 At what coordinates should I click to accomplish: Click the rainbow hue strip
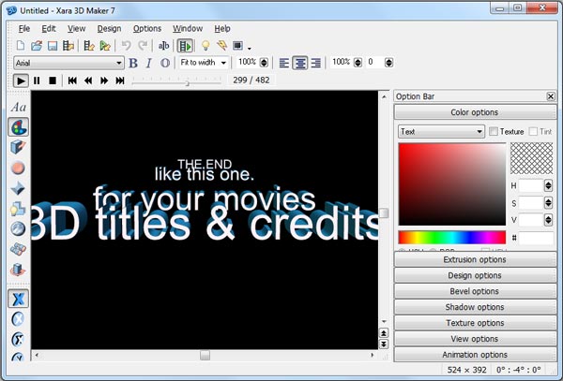coord(452,238)
